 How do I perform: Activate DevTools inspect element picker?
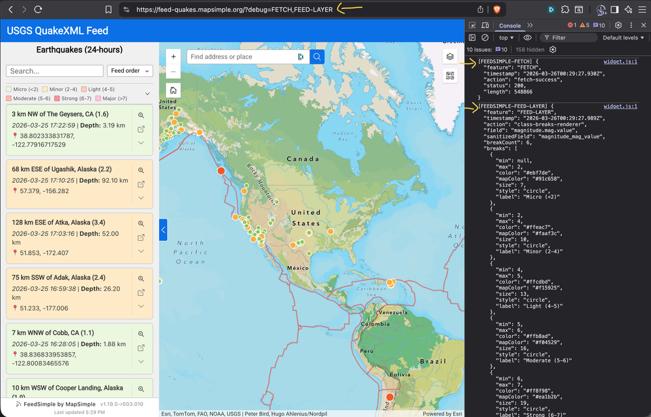472,25
